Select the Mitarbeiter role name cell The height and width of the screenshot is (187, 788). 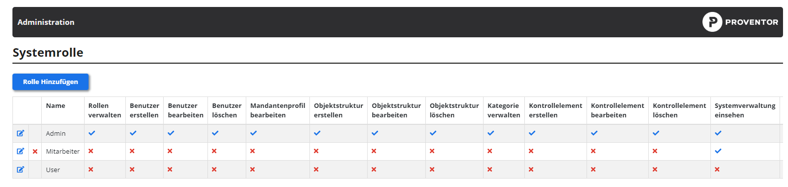point(63,152)
